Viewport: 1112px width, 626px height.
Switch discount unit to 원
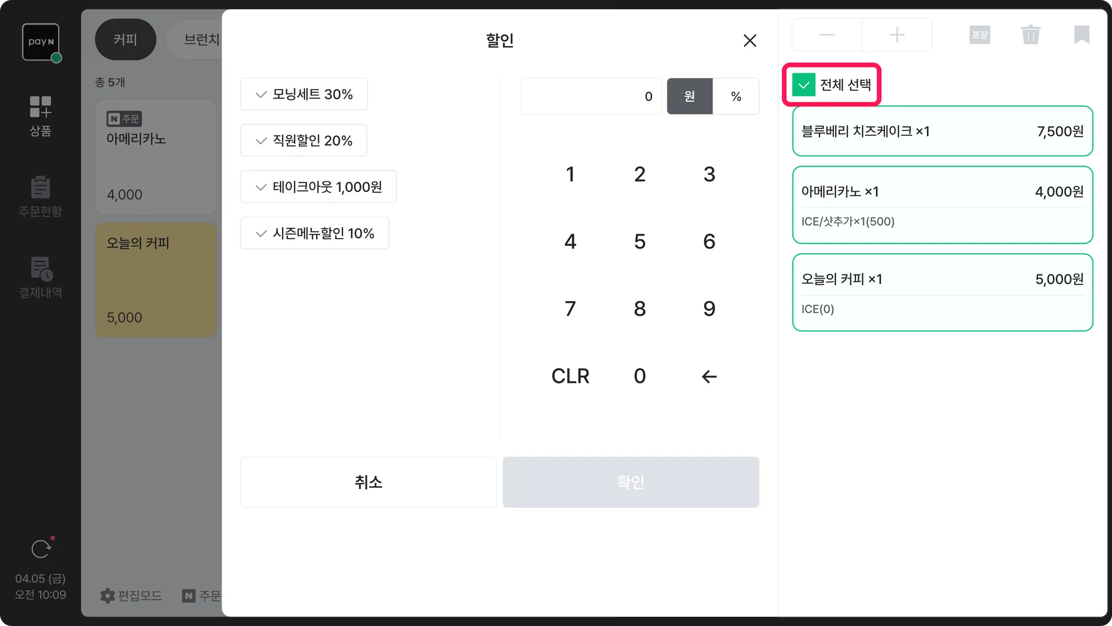(689, 96)
